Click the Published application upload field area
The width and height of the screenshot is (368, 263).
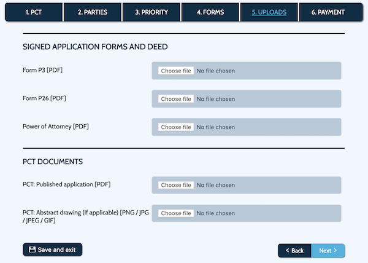247,185
